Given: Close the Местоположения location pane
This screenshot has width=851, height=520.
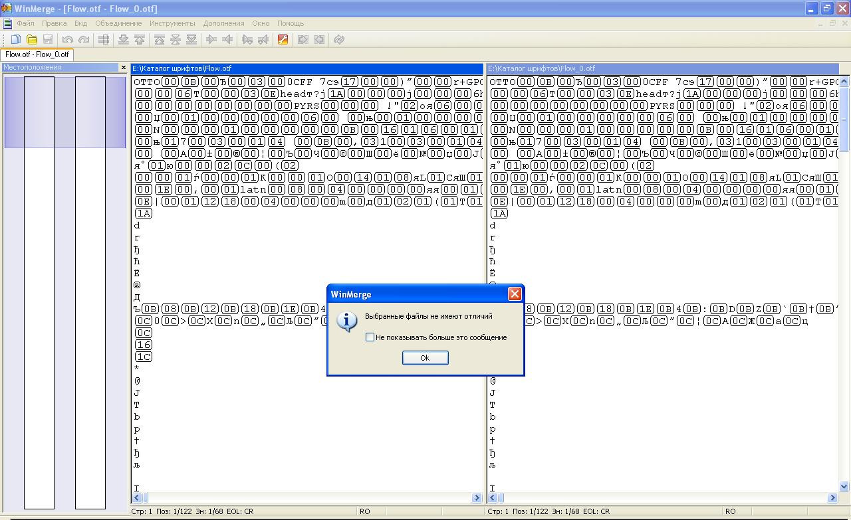Looking at the screenshot, I should pyautogui.click(x=123, y=68).
